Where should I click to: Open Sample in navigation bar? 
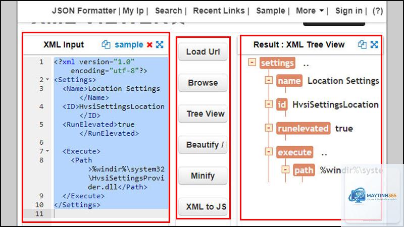coord(271,11)
